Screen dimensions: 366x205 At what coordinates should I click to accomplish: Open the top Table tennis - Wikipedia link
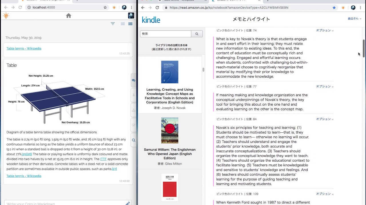24,48
